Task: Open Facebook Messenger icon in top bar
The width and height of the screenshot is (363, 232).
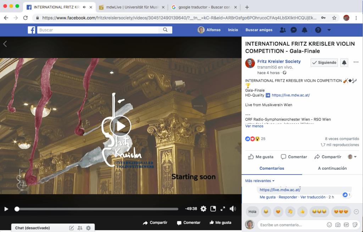Action: (x=294, y=30)
